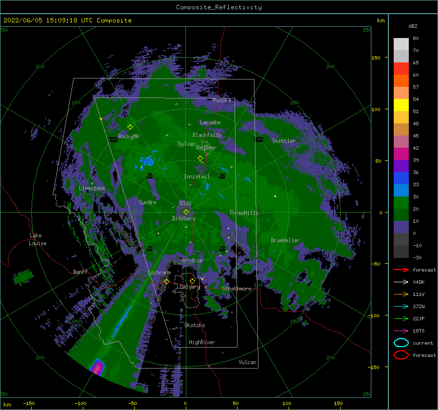Click the 39 dBZ purple color swatch
The width and height of the screenshot is (438, 410).
(x=401, y=166)
